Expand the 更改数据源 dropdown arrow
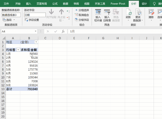The width and height of the screenshot is (162, 119). point(142,20)
